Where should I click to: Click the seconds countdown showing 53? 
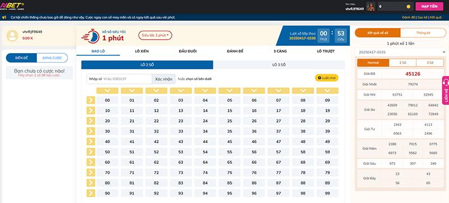341,35
